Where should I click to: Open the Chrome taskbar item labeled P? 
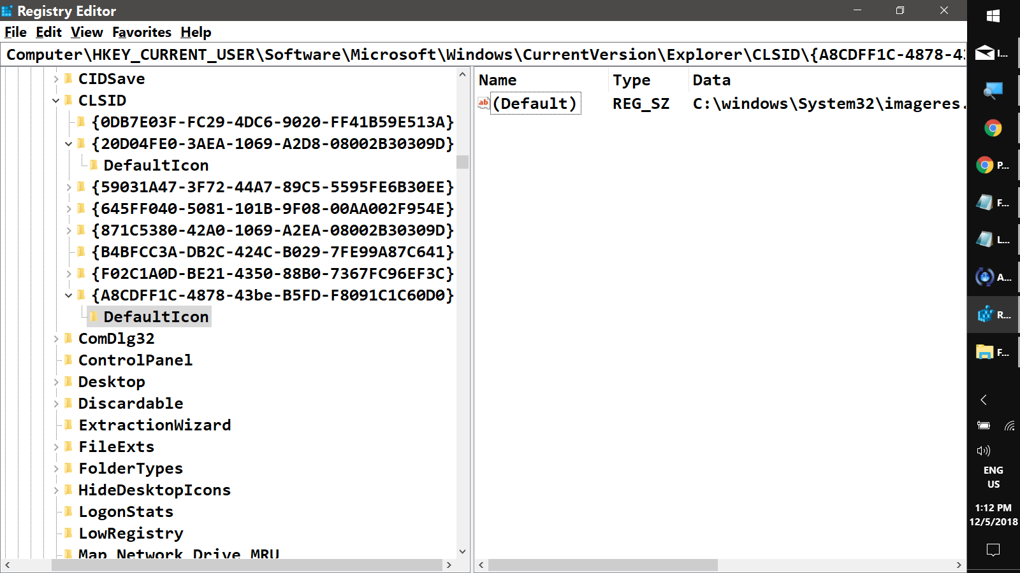pos(993,166)
